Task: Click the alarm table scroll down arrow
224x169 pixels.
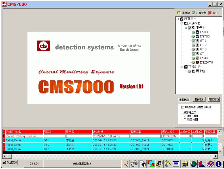Action: (220, 152)
